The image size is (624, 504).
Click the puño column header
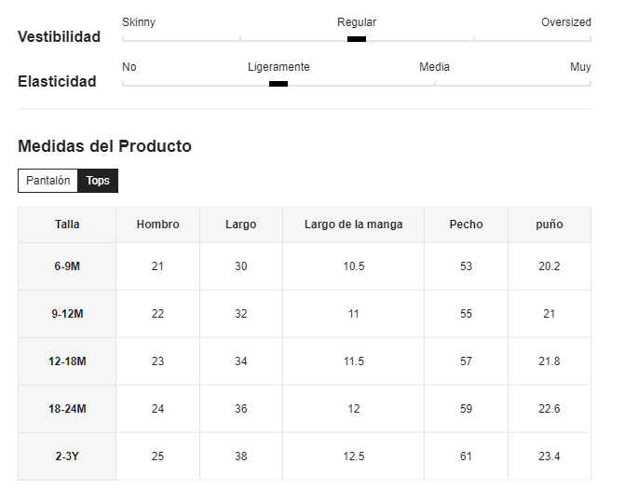549,225
